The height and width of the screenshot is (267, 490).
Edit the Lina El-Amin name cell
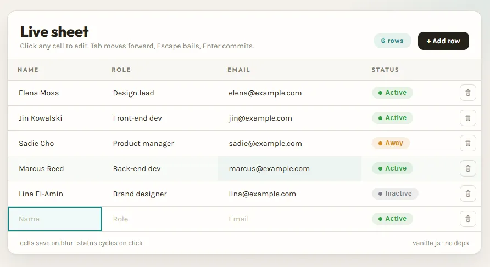tap(55, 194)
